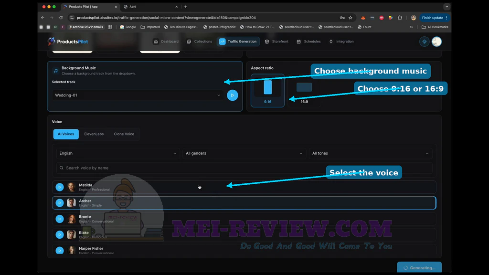Switch to the AI Voices tab
Screen dimensions: 489x275
[x=66, y=134]
